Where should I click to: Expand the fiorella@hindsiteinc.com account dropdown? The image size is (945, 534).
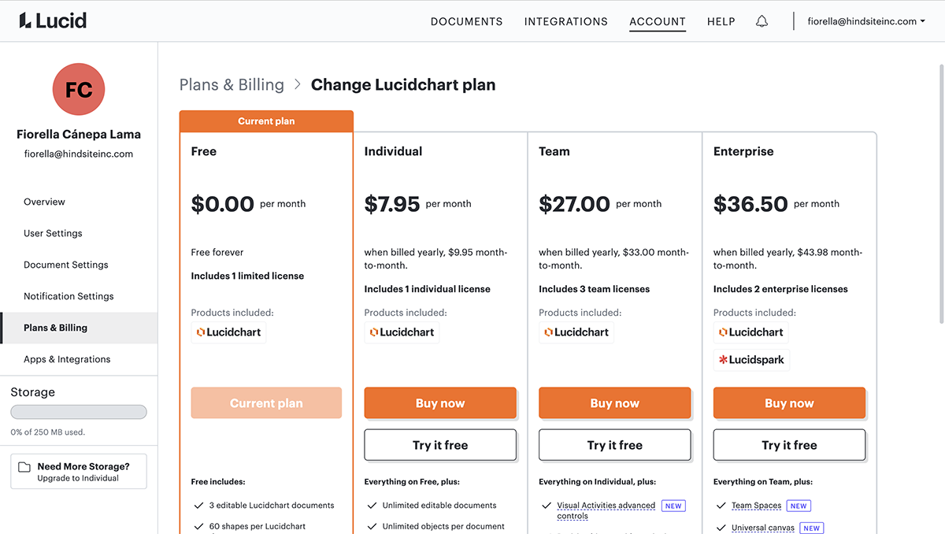866,22
